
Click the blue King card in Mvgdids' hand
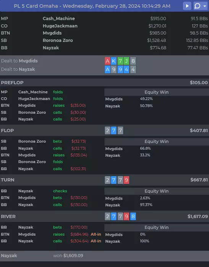(114, 61)
